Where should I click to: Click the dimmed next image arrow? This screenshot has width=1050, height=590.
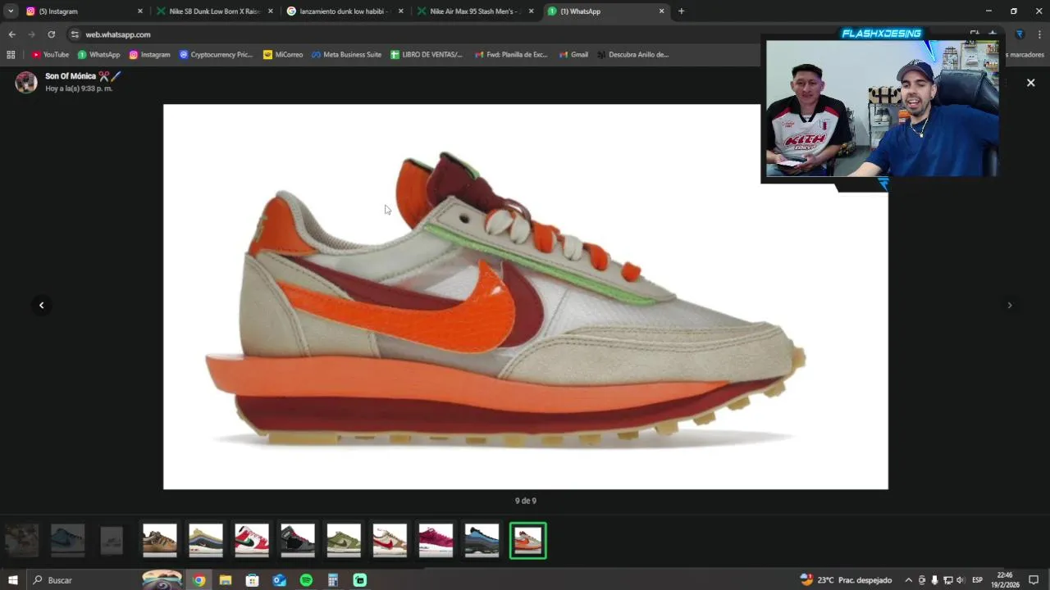[1009, 305]
